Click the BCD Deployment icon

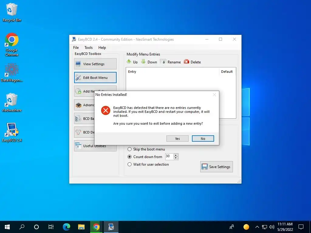pyautogui.click(x=78, y=132)
